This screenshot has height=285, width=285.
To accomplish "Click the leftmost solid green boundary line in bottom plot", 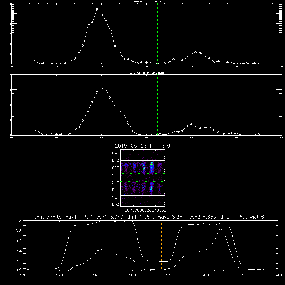I will coord(69,246).
